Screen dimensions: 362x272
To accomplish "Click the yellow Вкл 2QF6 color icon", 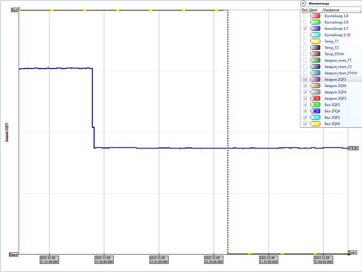I will (315, 123).
